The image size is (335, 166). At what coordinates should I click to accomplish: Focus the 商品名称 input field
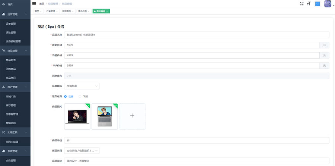pos(197,35)
